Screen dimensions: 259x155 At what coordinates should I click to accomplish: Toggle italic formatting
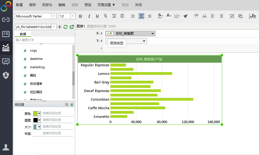point(89,16)
